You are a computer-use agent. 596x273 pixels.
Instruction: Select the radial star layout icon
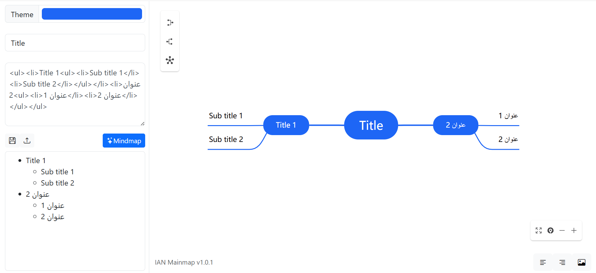[170, 60]
